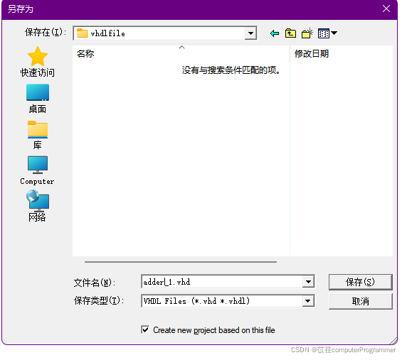The height and width of the screenshot is (360, 407).
Task: Open Desktop (桌面) location
Action: [x=38, y=99]
